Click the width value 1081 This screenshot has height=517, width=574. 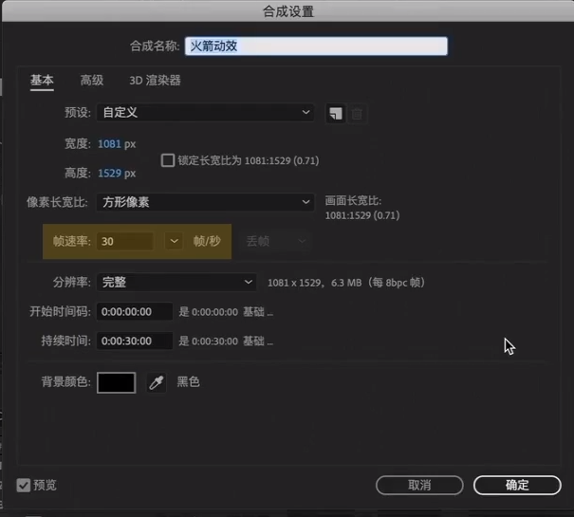(109, 144)
